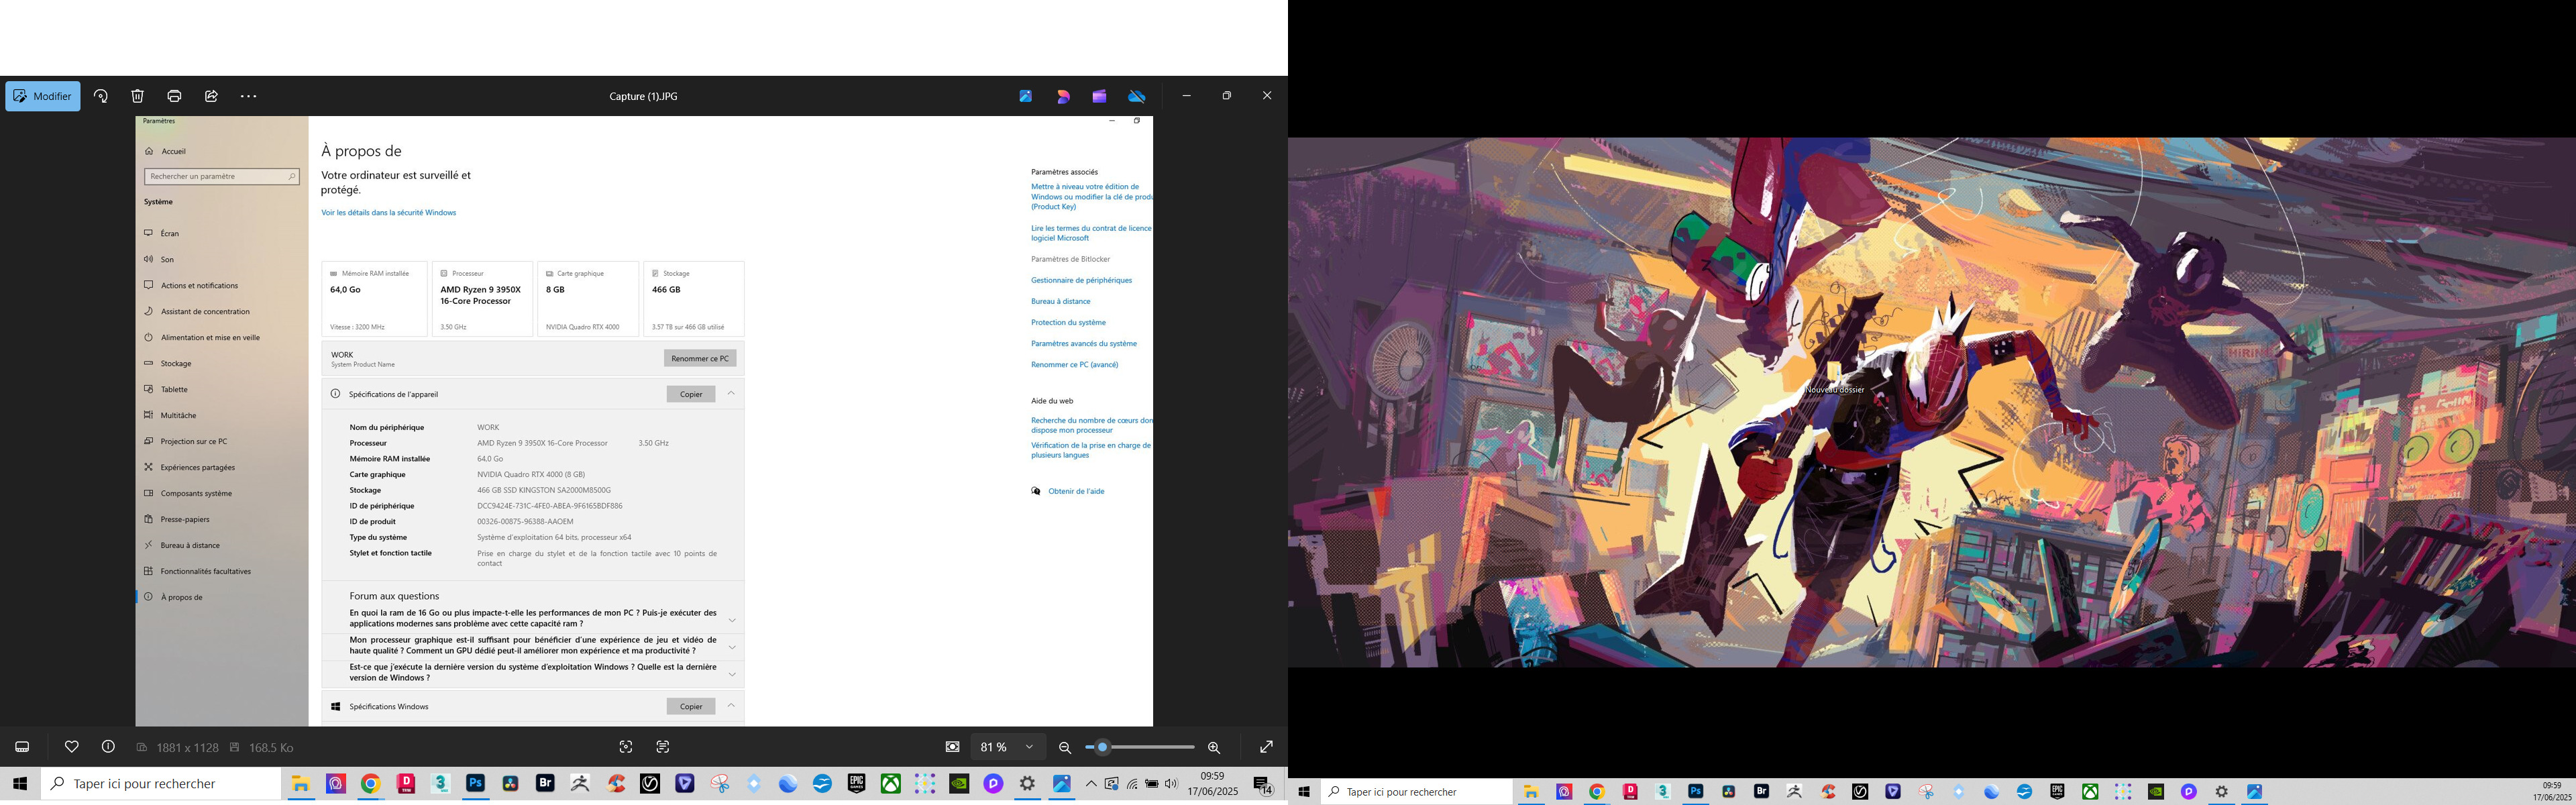Show hidden tray icons chevron
The width and height of the screenshot is (2576, 805).
[1091, 784]
